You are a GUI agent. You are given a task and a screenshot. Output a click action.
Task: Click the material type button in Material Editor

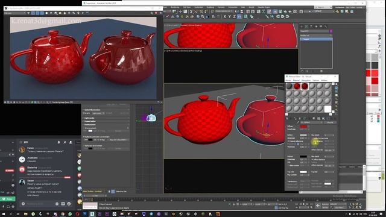(x=330, y=122)
